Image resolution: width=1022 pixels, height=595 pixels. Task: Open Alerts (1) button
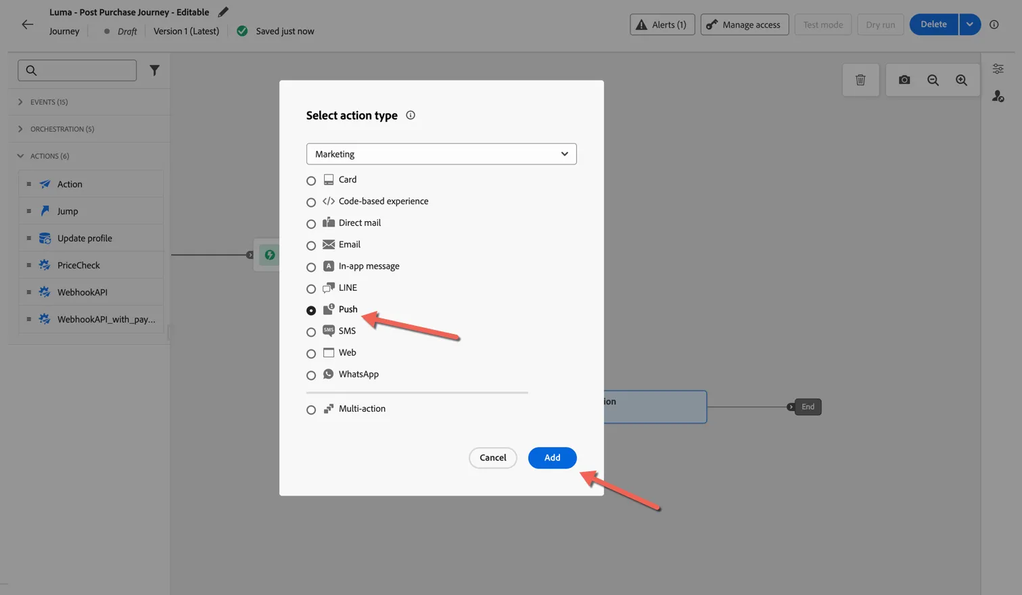tap(662, 24)
